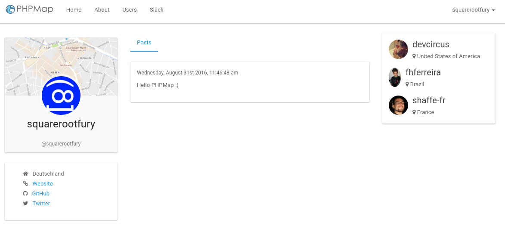This screenshot has width=505, height=232.
Task: Click United States of America text
Action: coord(448,56)
